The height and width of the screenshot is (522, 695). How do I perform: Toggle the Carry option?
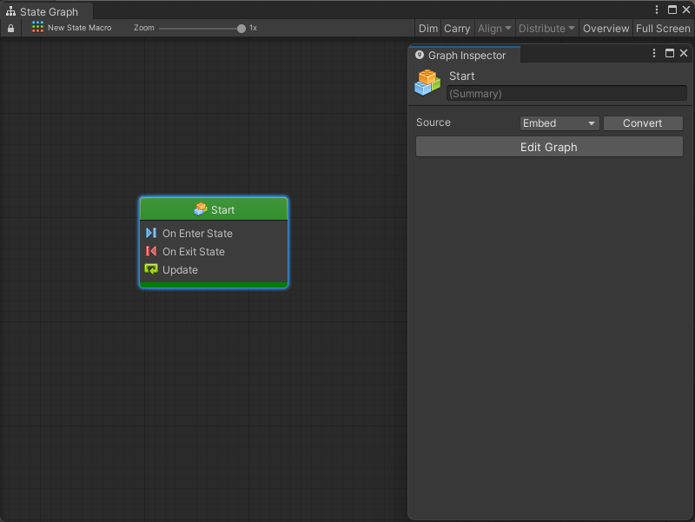[x=457, y=29]
